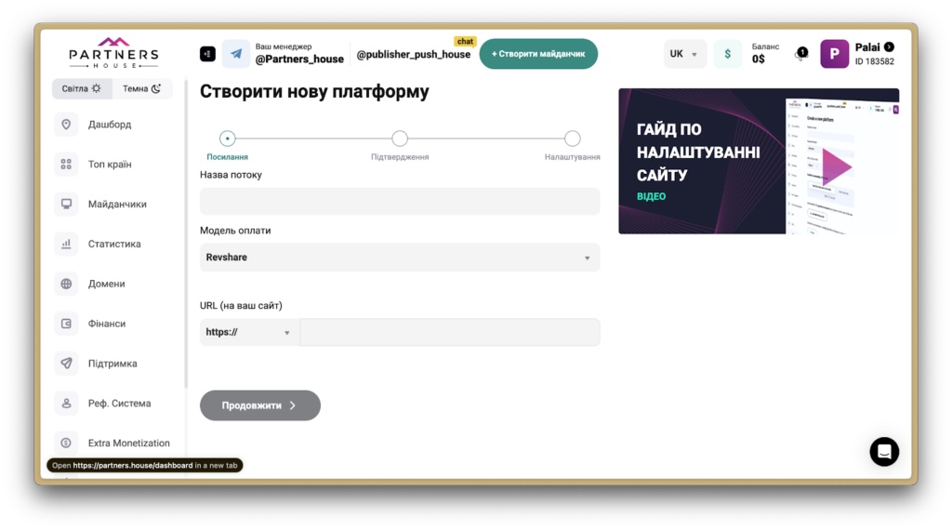Switch to the Темна dark theme
The height and width of the screenshot is (530, 952).
pyautogui.click(x=142, y=89)
